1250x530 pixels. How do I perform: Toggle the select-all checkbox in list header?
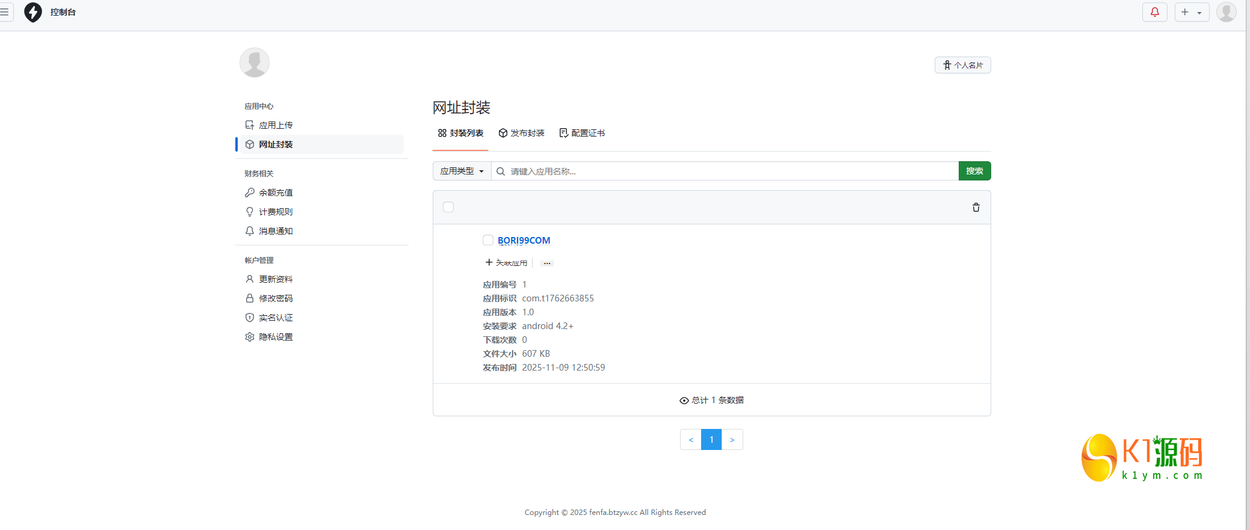[x=448, y=207]
